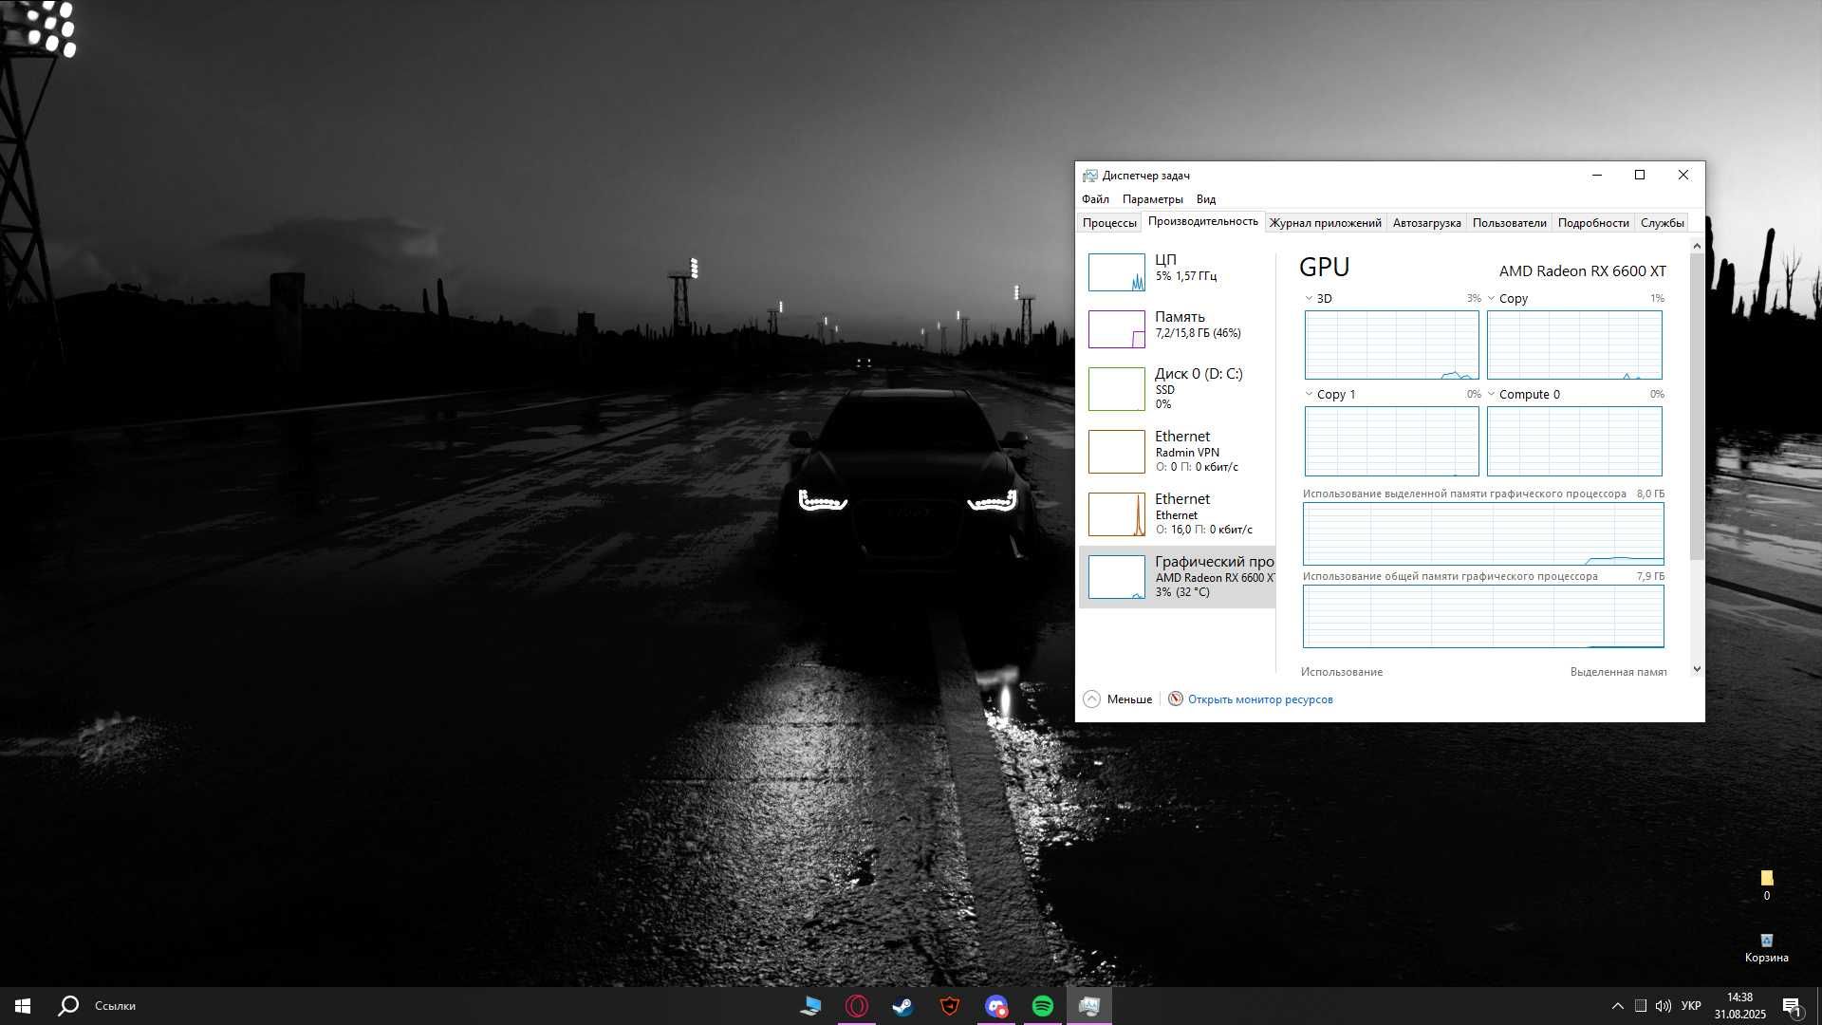1822x1025 pixels.
Task: Open Discord from the taskbar
Action: [996, 1006]
